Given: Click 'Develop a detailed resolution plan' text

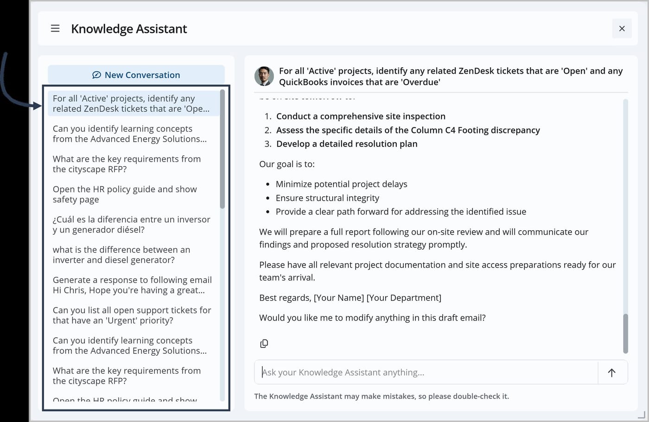Looking at the screenshot, I should [x=347, y=144].
